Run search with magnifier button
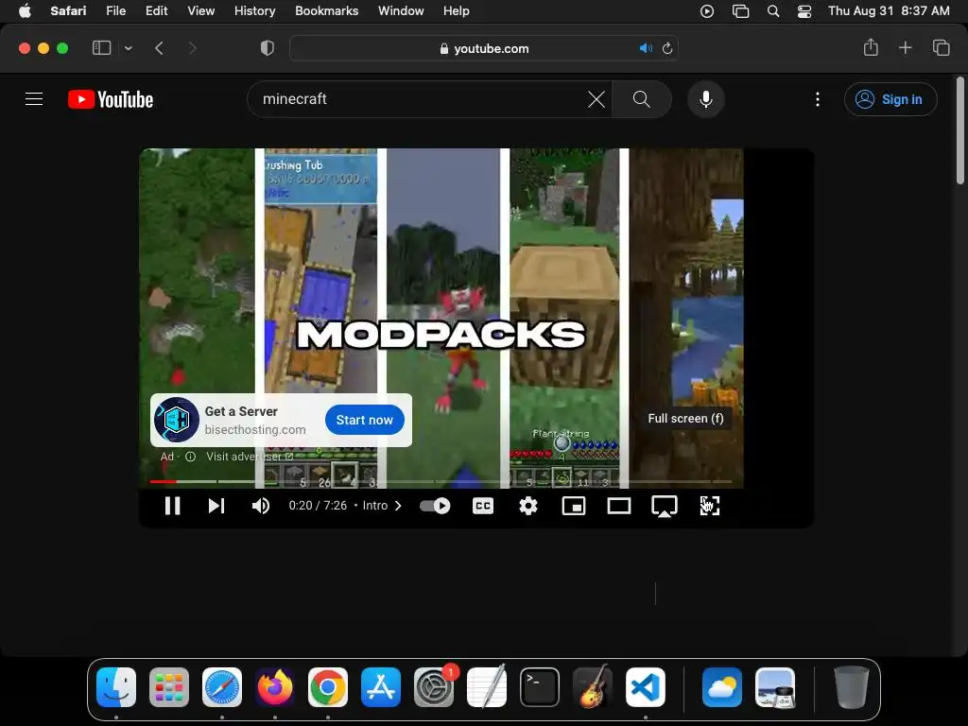 tap(642, 98)
